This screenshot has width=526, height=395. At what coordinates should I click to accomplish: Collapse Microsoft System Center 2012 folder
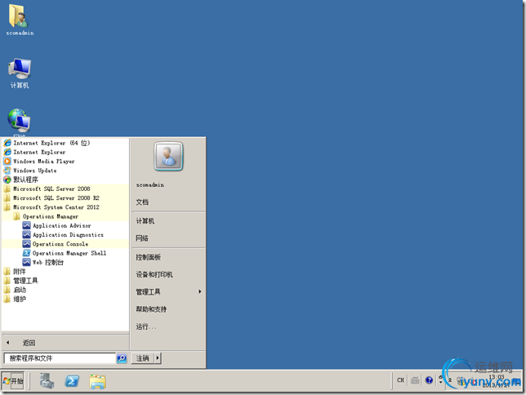click(56, 207)
